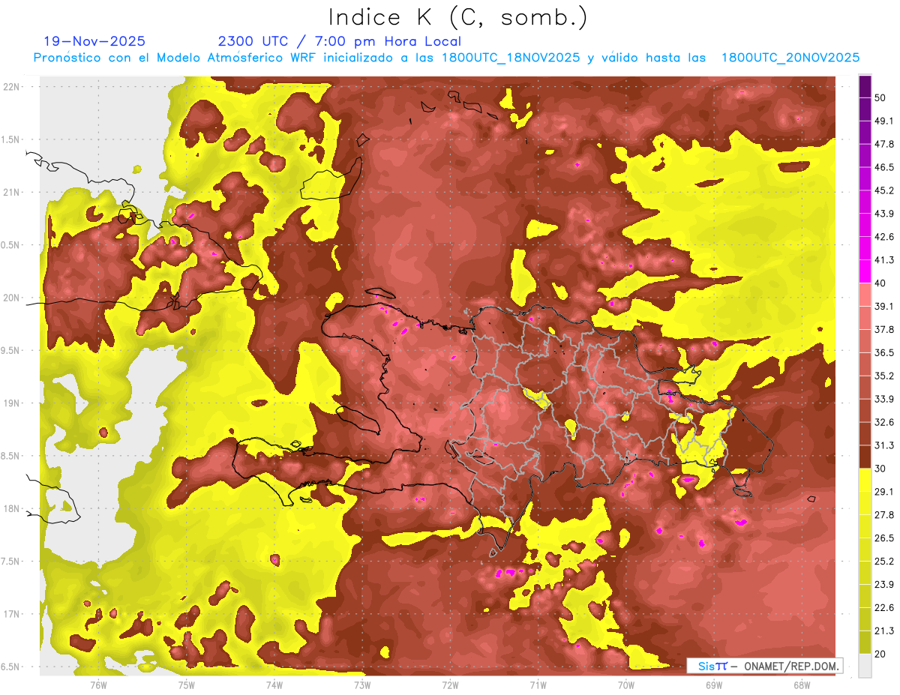Click the "7.5N" latitude label
900x695 pixels.
point(11,561)
